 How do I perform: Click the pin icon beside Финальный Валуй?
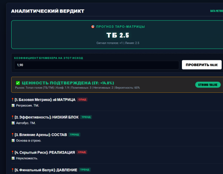12,170
